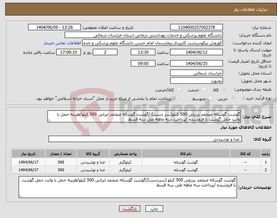
Task: Click the request creator field کوروش نیکوسرشت
Action: [x=153, y=43]
